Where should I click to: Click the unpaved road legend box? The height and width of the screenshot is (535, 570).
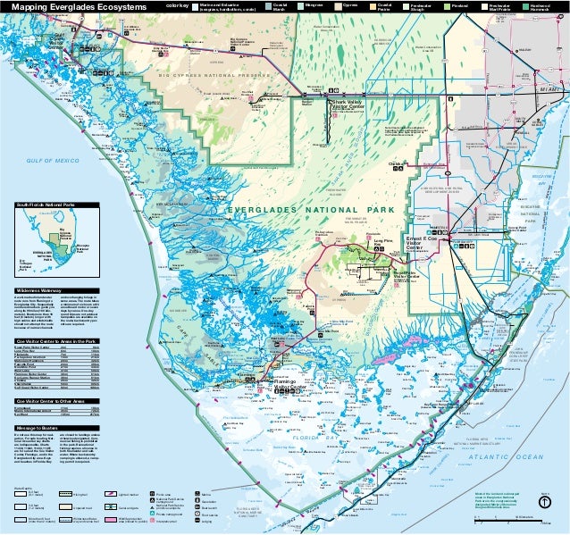66,506
